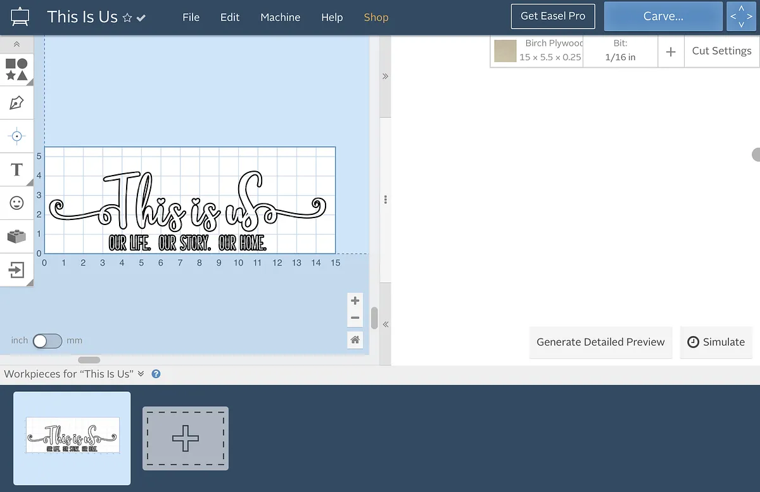This screenshot has height=492, width=760.
Task: Reset view with the home icon
Action: pos(355,340)
